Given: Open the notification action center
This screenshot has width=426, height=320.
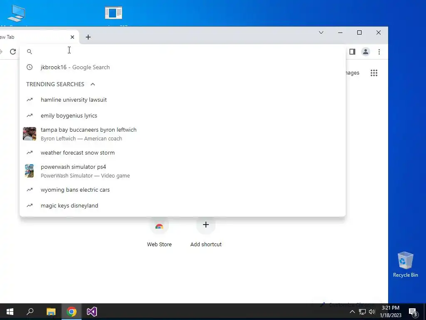Looking at the screenshot, I should click(x=413, y=312).
